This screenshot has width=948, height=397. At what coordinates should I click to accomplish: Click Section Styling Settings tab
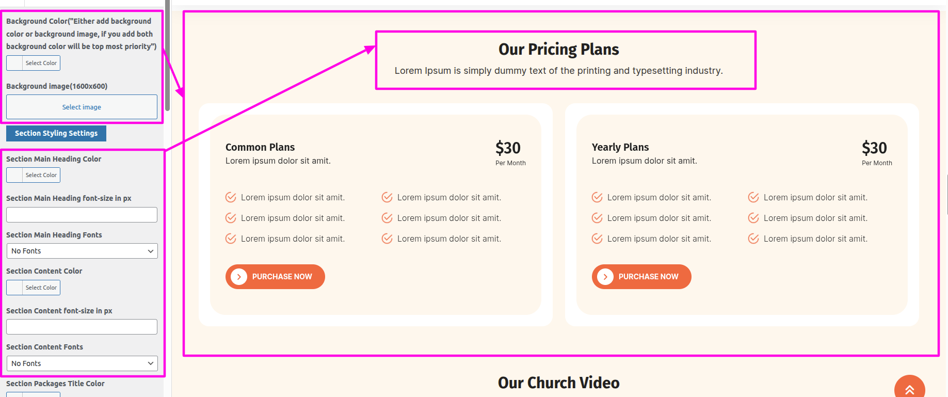[56, 133]
